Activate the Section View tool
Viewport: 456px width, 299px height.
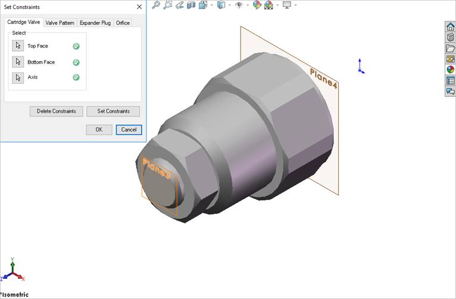[191, 5]
